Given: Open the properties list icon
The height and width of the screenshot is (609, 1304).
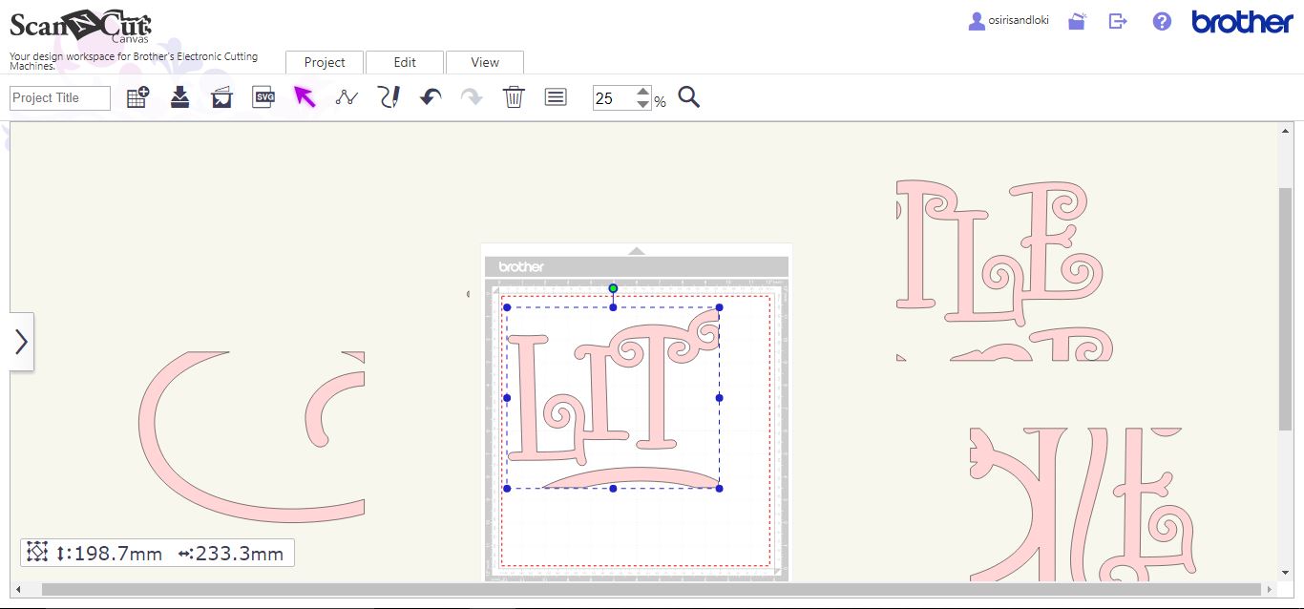Looking at the screenshot, I should [555, 96].
